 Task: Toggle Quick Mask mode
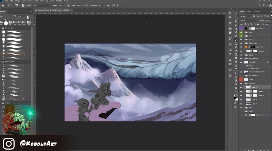click(x=236, y=103)
